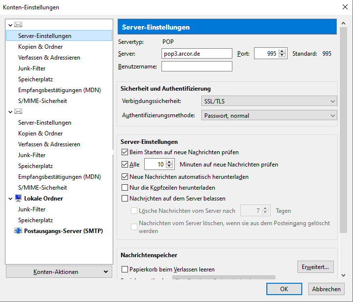This screenshot has width=353, height=302.
Task: Click the settings pane scrollbar down arrow
Action: pos(343,275)
